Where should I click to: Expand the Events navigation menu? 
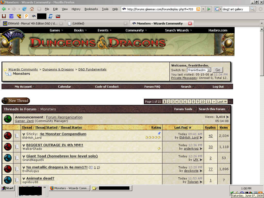tap(104, 30)
